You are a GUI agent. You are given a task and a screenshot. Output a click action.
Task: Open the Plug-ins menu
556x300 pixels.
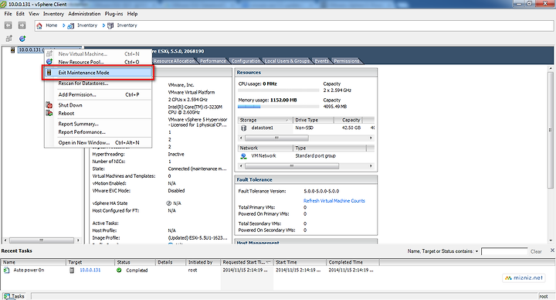click(x=114, y=14)
